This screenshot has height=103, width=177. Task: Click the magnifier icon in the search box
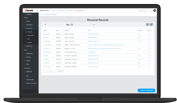coord(151,11)
